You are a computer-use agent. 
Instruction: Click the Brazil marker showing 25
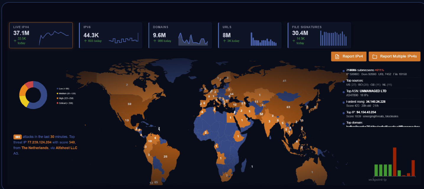(x=165, y=157)
